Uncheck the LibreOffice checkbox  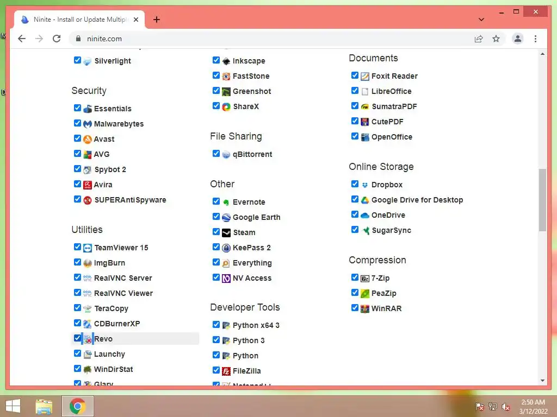[x=355, y=91]
